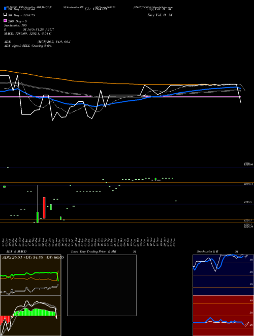Click the 'Intra Day Trading Price & MR' title
This screenshot has width=254, height=336.
point(93,251)
